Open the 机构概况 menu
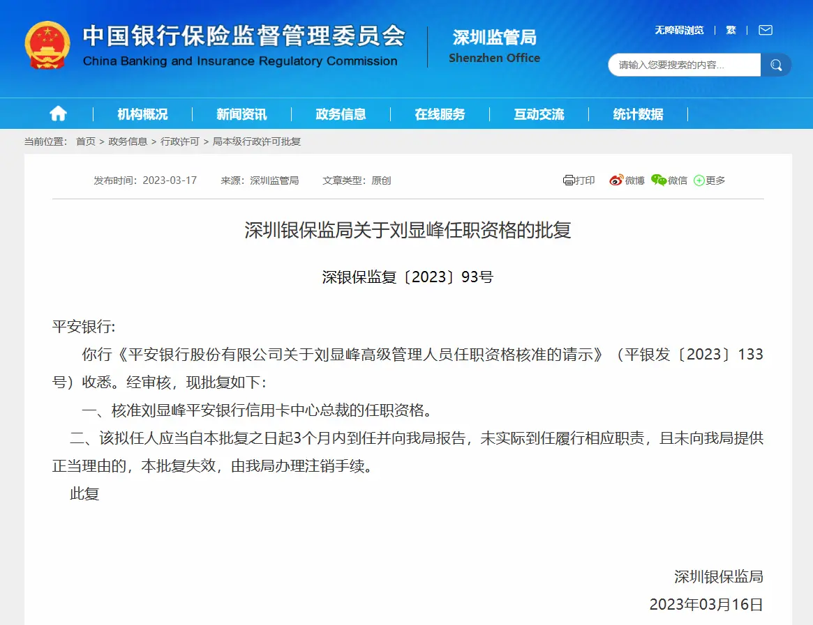 [142, 114]
